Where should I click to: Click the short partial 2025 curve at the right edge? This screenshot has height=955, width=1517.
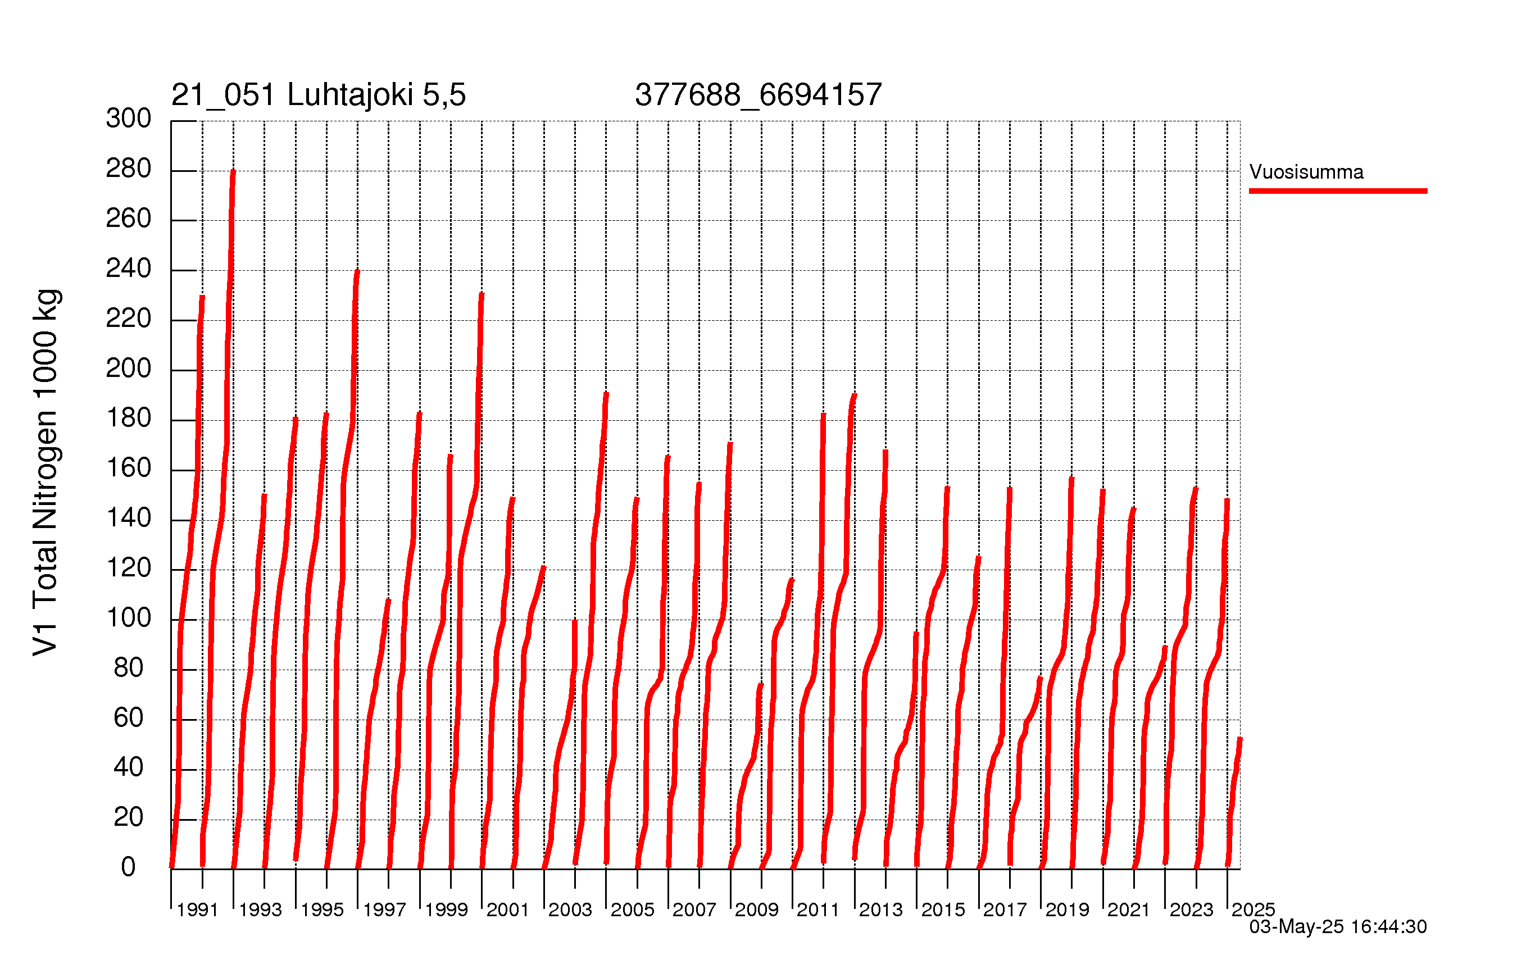[1233, 801]
